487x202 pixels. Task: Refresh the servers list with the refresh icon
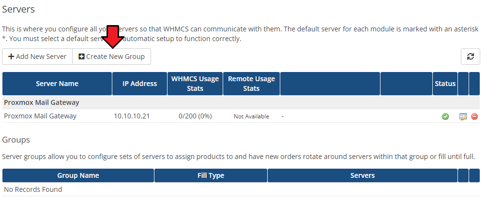(470, 57)
